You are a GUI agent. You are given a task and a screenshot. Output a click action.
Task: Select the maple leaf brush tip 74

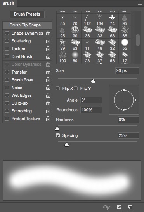point(112,19)
